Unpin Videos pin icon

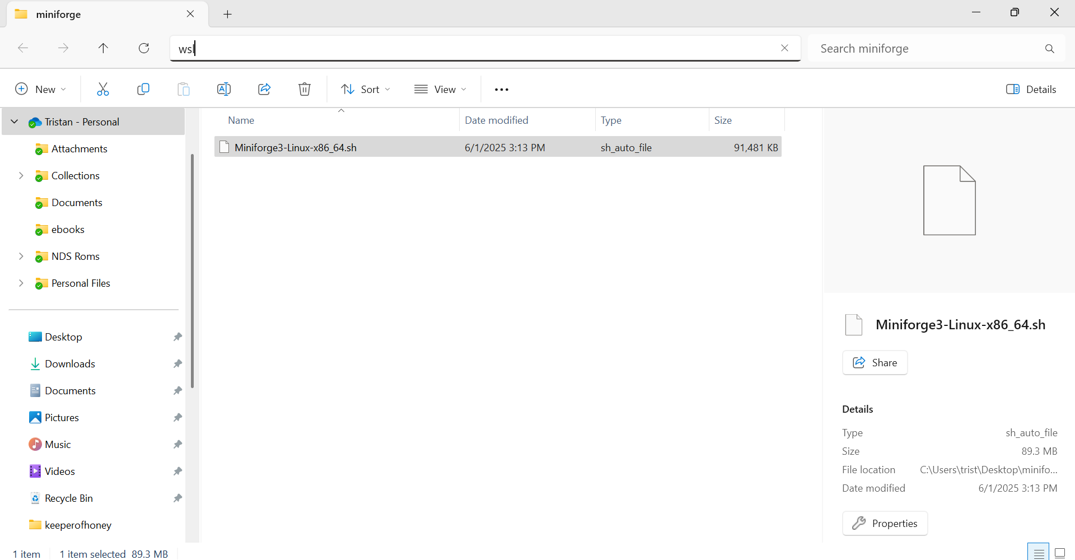pos(177,472)
